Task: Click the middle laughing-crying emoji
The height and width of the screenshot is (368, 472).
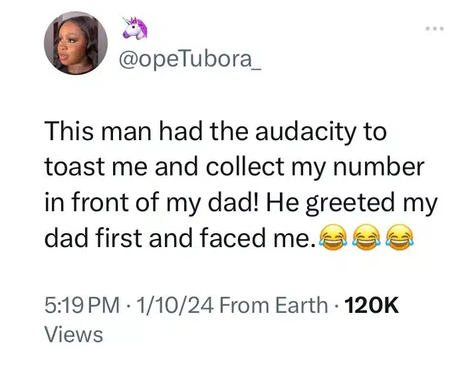Action: tap(365, 237)
